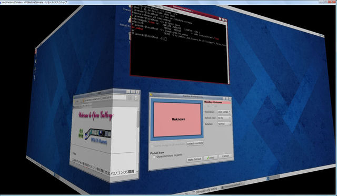337x196 pixels.
Task: Open the Rotation dropdown
Action: coord(224,124)
